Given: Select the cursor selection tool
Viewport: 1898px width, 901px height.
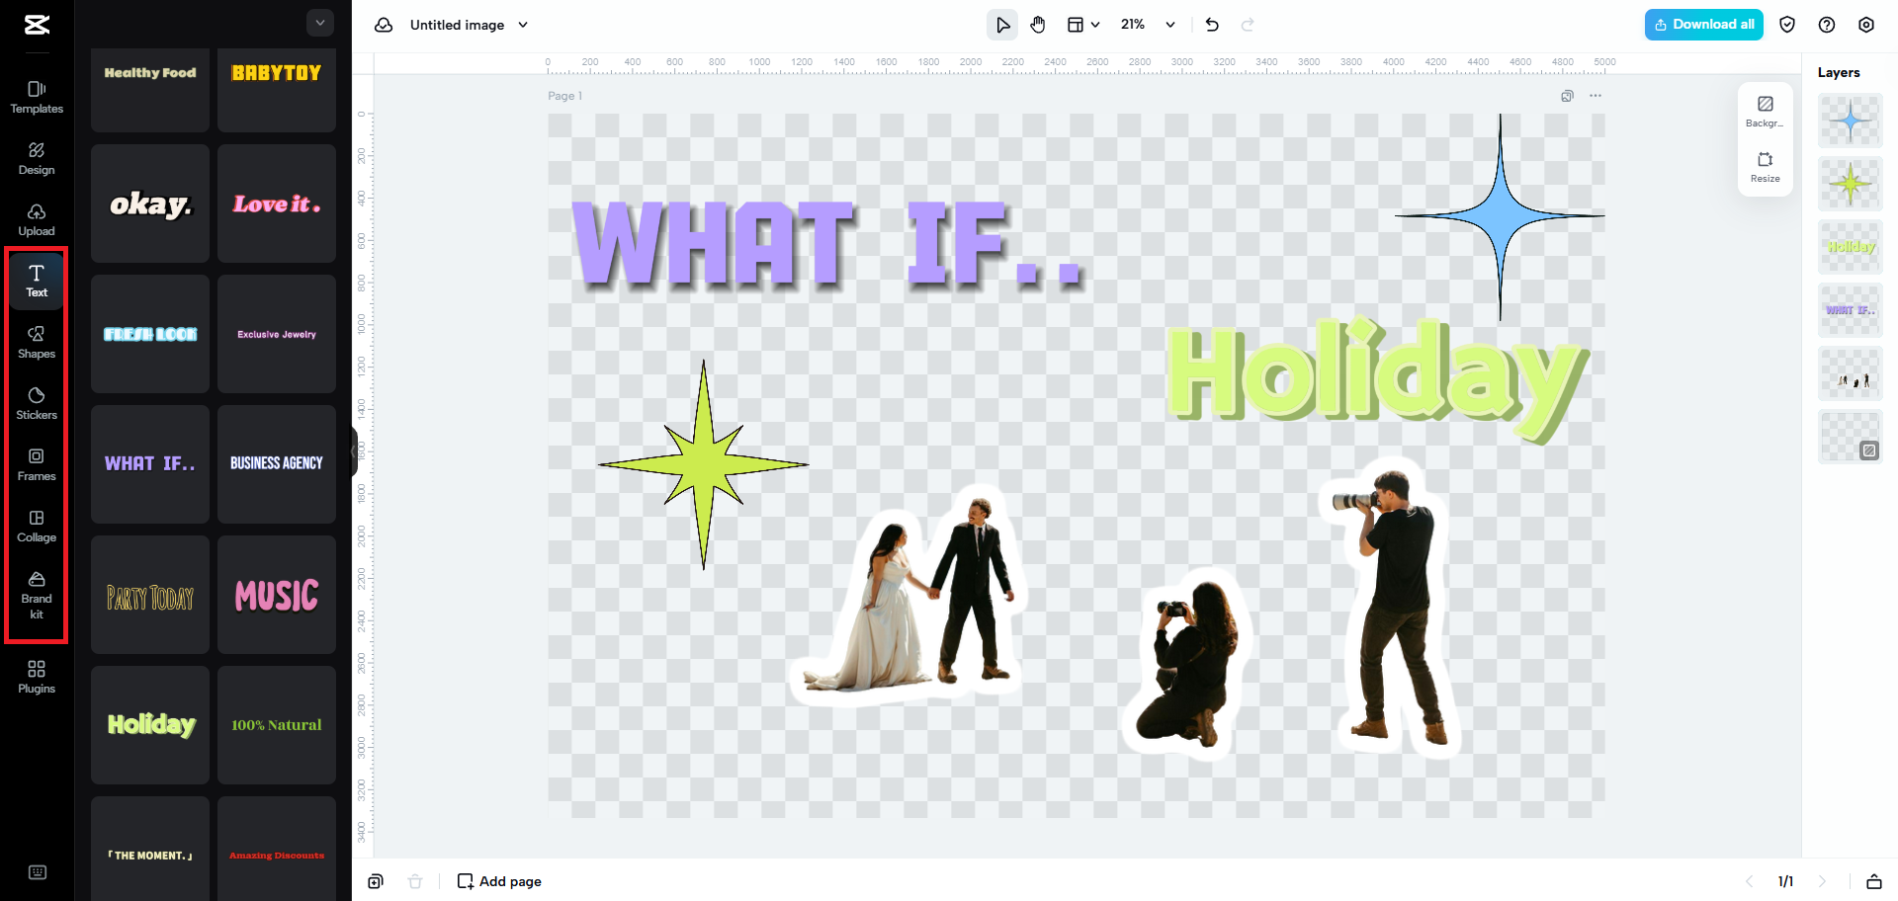Looking at the screenshot, I should pos(1002,24).
